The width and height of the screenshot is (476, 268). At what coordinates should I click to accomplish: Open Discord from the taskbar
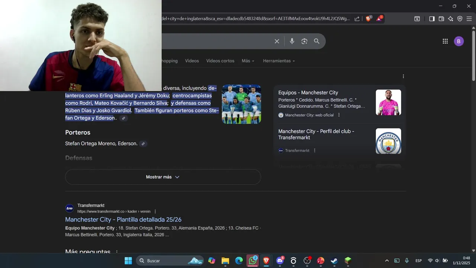(x=280, y=261)
